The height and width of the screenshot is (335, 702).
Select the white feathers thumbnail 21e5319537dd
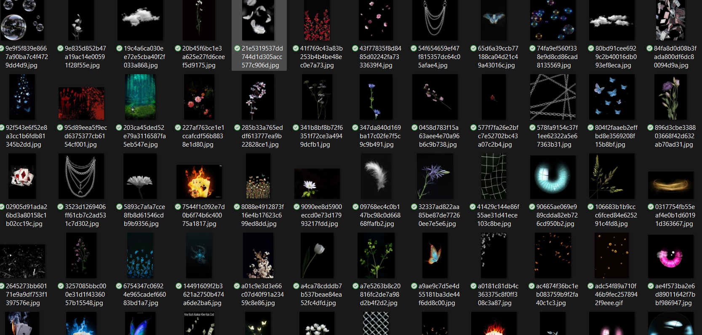pyautogui.click(x=258, y=20)
